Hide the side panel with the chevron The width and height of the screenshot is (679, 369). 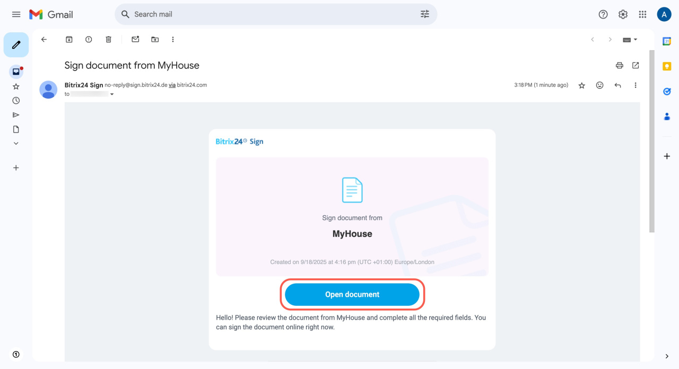(667, 356)
